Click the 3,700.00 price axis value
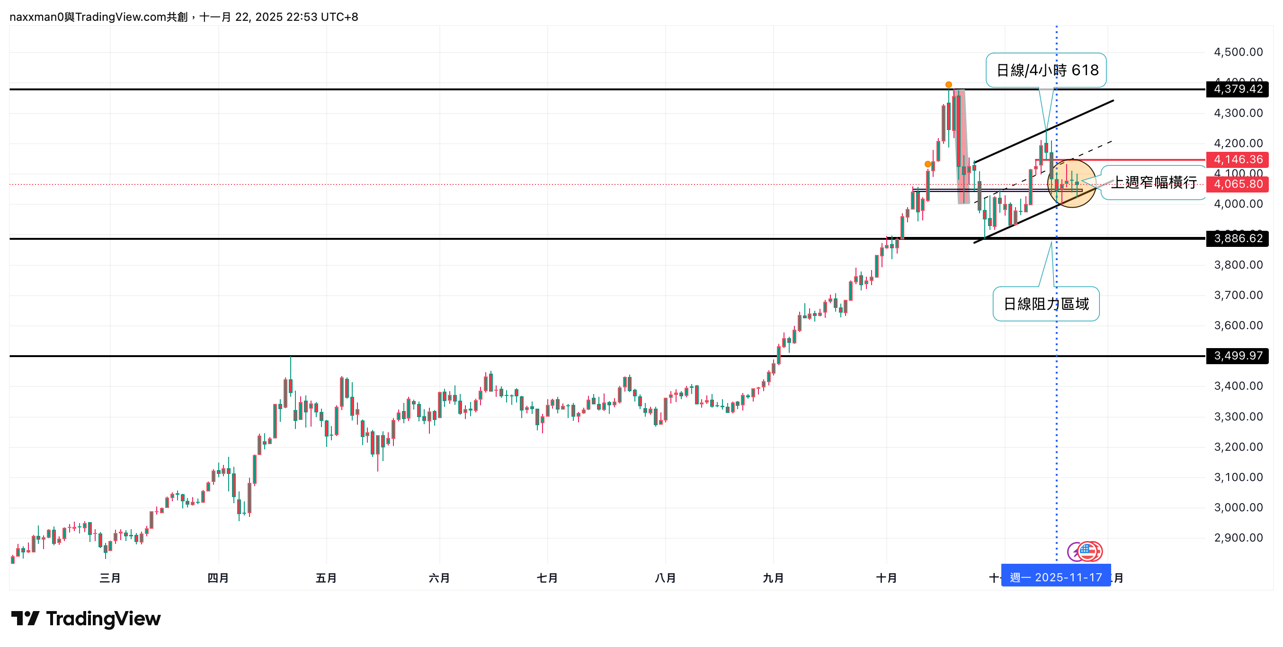This screenshot has width=1283, height=647. 1238,295
